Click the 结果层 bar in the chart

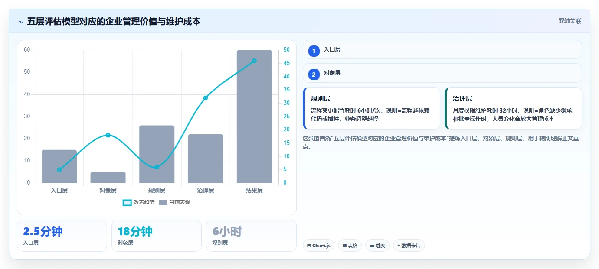pyautogui.click(x=254, y=117)
